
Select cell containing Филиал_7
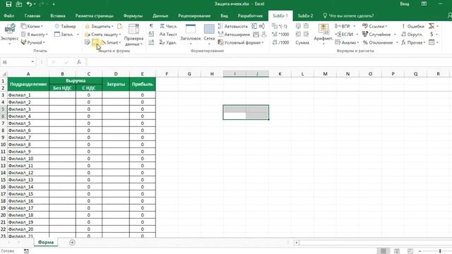click(28, 138)
